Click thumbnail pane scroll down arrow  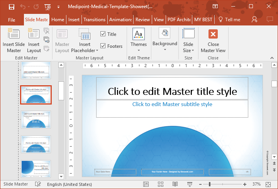[x=61, y=176]
